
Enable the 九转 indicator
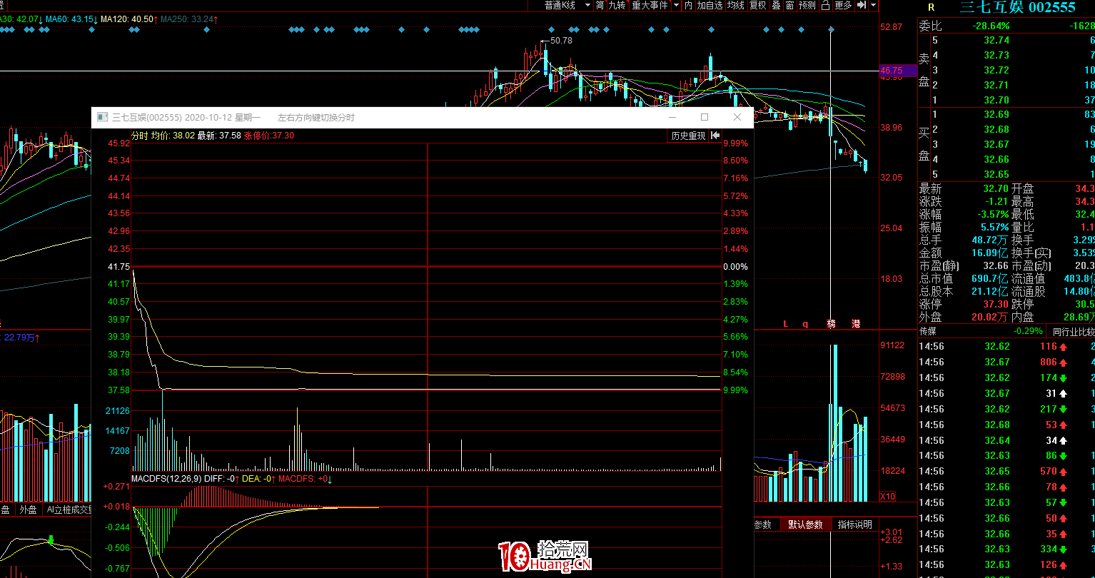point(617,5)
